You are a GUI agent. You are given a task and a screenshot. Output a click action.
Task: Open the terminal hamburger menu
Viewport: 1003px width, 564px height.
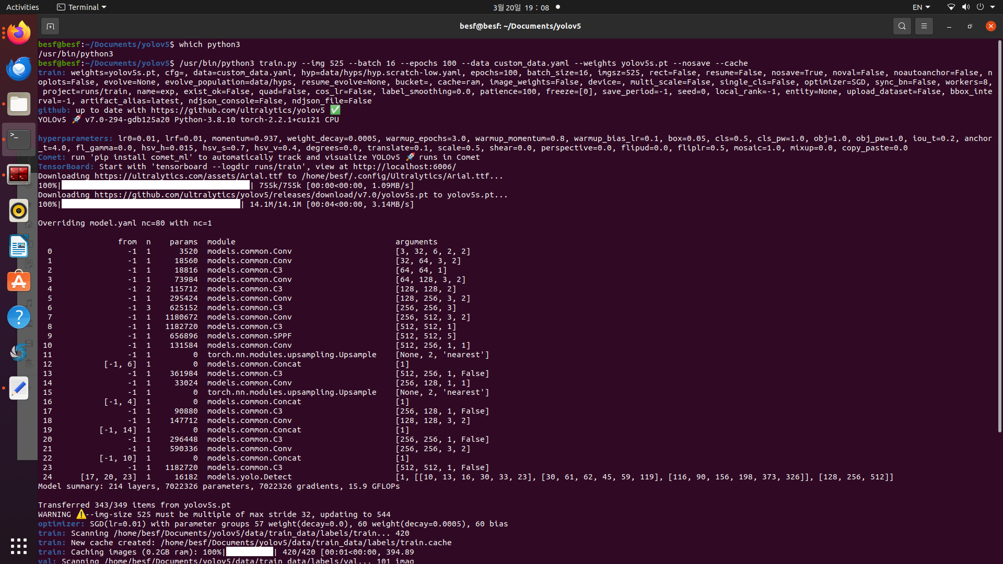coord(924,26)
